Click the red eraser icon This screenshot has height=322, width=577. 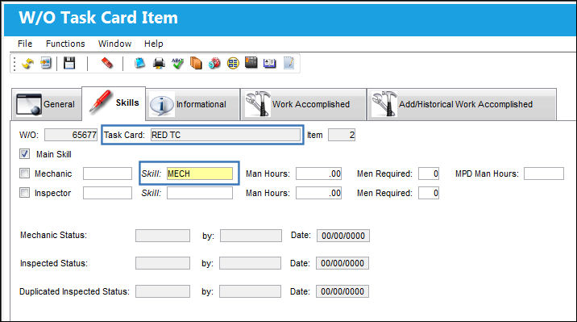click(106, 63)
